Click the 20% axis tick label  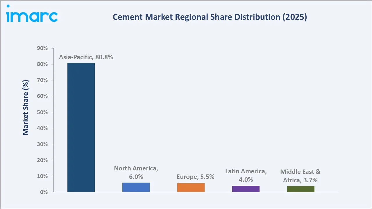click(x=42, y=160)
